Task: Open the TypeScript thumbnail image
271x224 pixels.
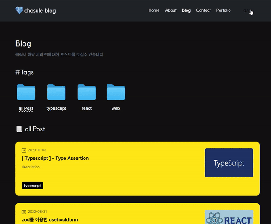Action: pos(229,163)
